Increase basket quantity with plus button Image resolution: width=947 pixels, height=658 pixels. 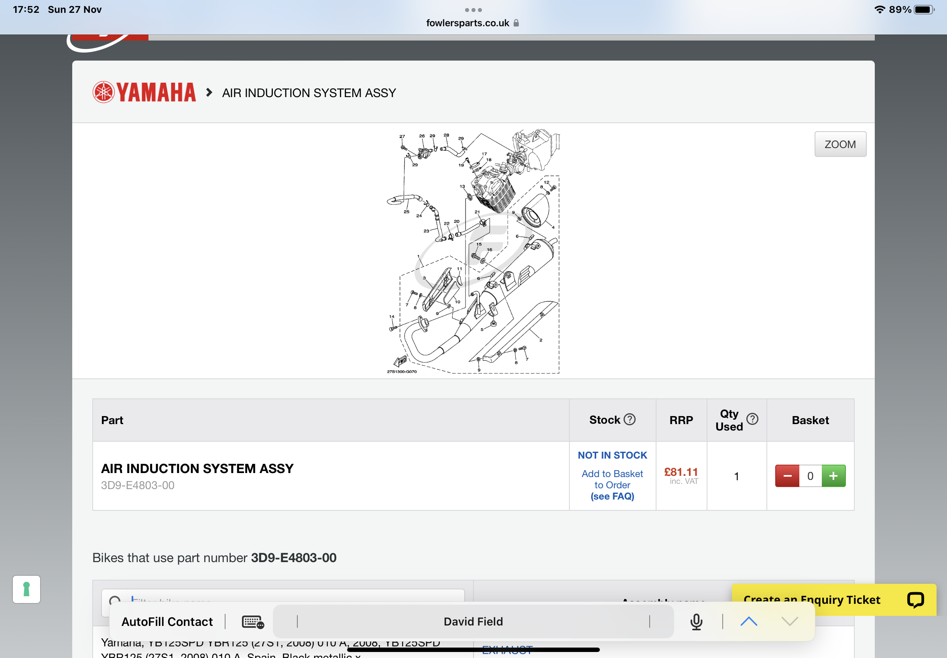tap(833, 476)
